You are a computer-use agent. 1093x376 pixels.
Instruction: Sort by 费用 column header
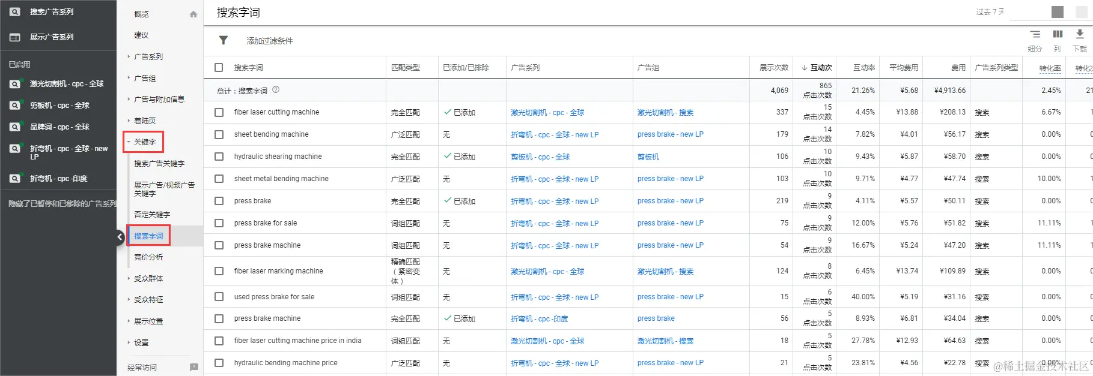point(958,68)
